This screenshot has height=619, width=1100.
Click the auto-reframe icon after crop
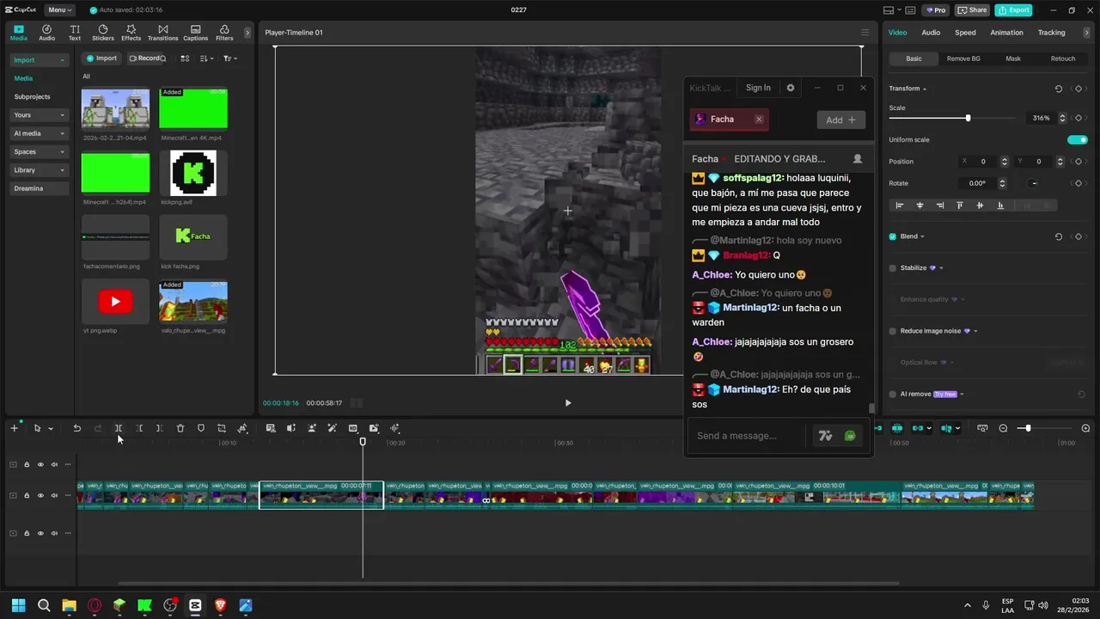[242, 428]
